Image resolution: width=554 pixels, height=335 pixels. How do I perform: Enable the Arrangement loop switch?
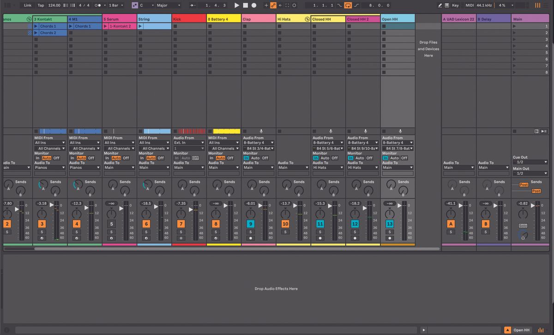348,6
